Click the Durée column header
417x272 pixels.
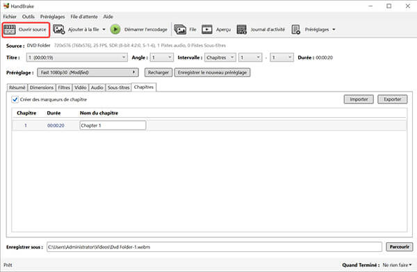pos(54,113)
